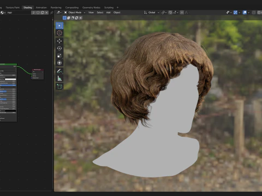The height and width of the screenshot is (196, 262).
Task: Open the Add menu in viewport header
Action: tap(108, 13)
